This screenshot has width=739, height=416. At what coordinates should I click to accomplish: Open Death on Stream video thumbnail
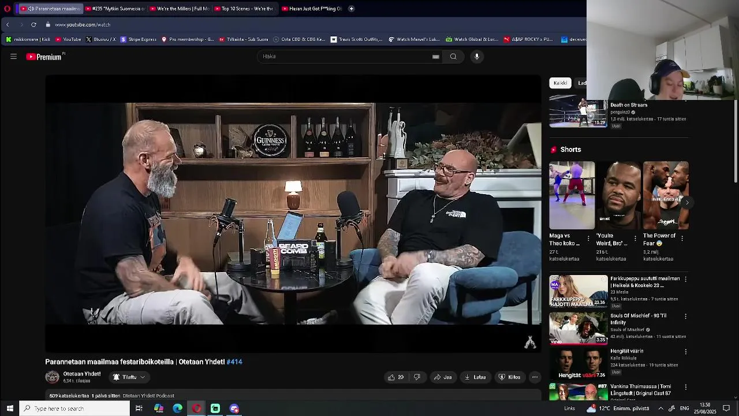pos(578,113)
